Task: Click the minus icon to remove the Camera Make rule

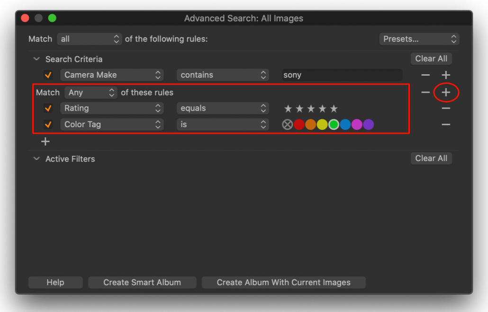Action: (x=425, y=74)
